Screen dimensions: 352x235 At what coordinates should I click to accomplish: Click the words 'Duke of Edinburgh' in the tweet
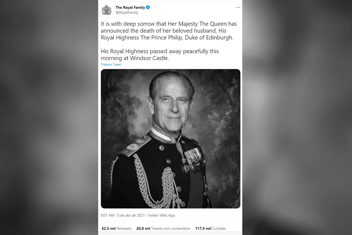208,38
